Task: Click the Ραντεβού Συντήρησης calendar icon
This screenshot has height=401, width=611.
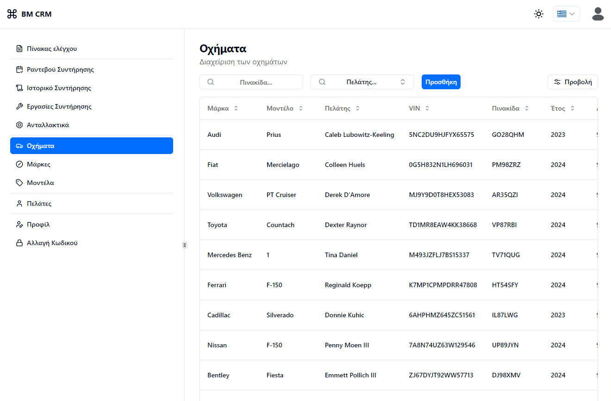Action: coord(19,69)
